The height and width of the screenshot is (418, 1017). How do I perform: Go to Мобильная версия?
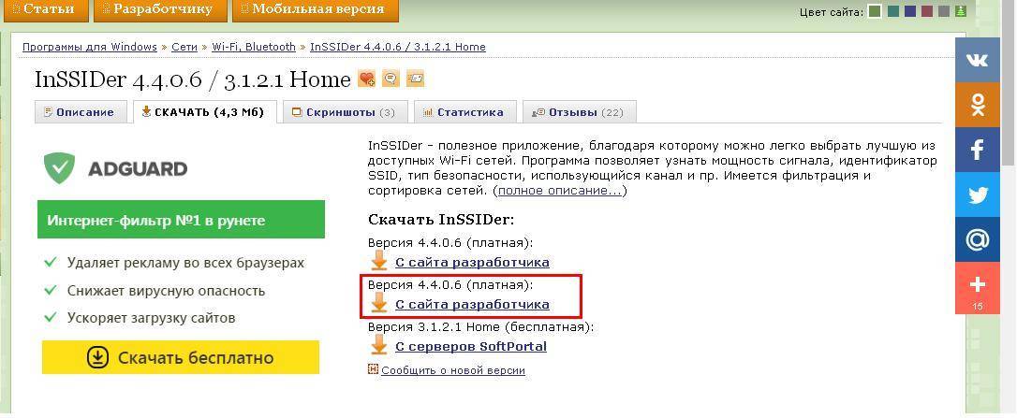click(316, 9)
